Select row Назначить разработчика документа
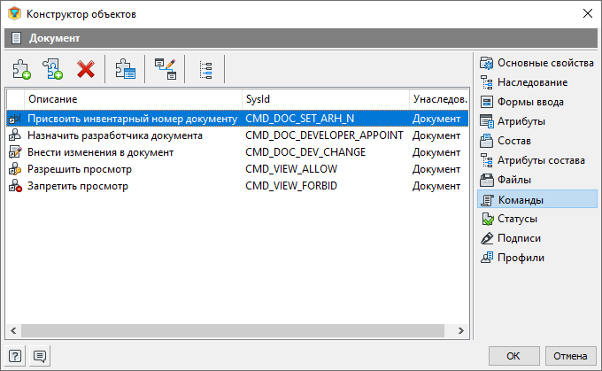 (237, 135)
